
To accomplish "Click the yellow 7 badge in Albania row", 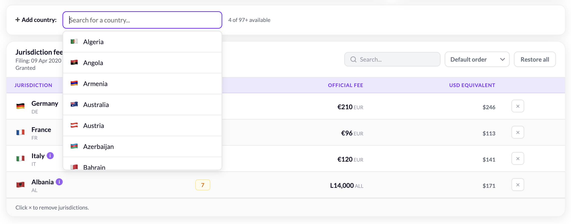I will click(x=203, y=185).
